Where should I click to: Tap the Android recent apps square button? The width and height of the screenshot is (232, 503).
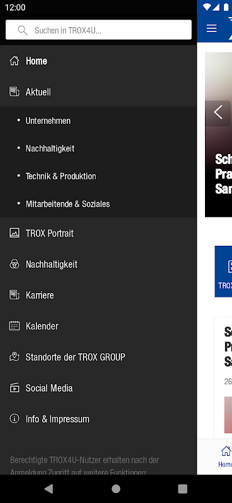click(182, 489)
